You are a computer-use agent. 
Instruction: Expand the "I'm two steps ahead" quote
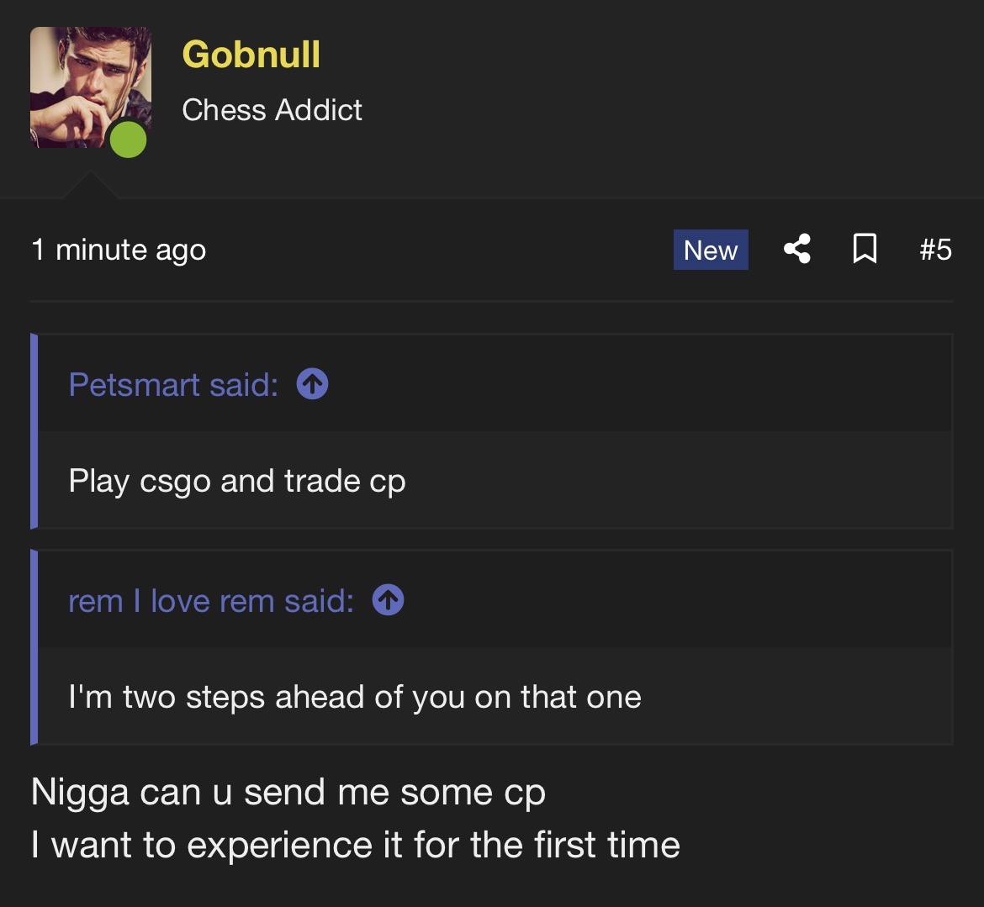pos(355,697)
